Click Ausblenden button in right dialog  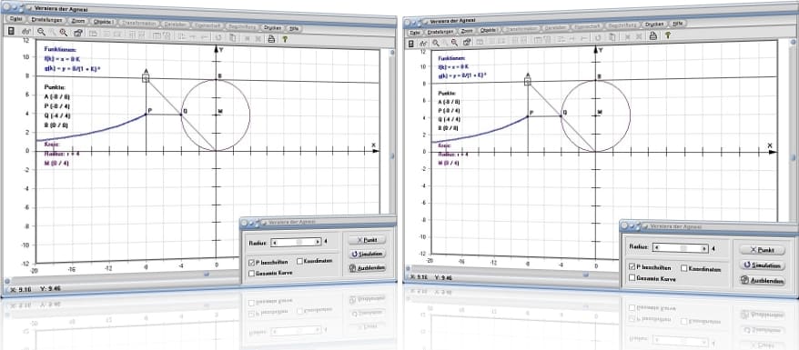pos(762,280)
